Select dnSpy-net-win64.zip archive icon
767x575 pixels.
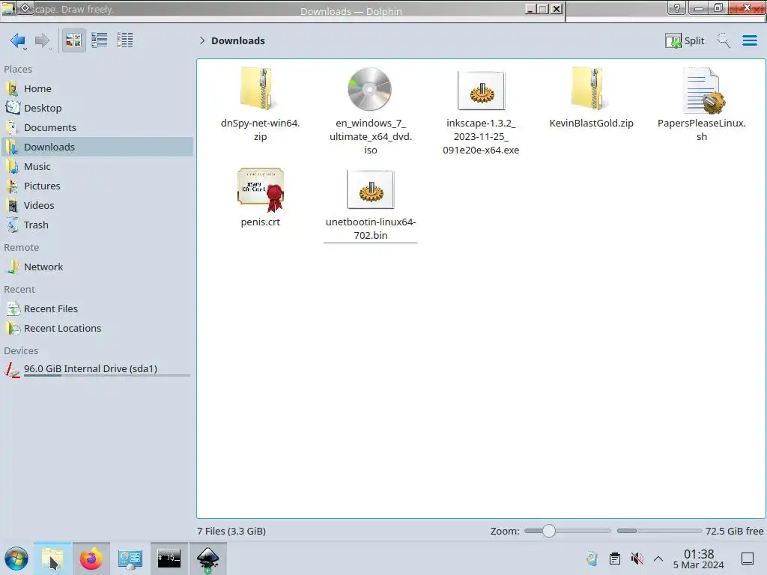(x=258, y=89)
